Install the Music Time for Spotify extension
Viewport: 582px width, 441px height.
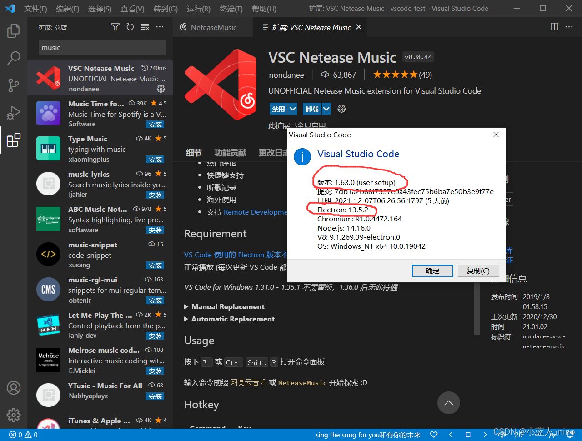click(155, 125)
